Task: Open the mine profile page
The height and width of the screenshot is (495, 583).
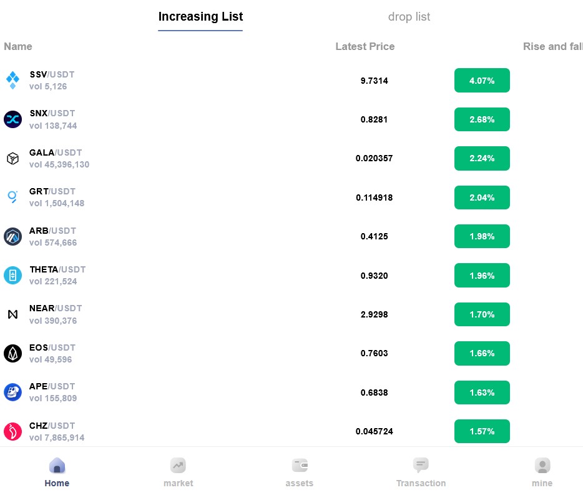Action: 542,472
